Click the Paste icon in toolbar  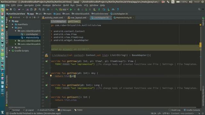coord(35,10)
